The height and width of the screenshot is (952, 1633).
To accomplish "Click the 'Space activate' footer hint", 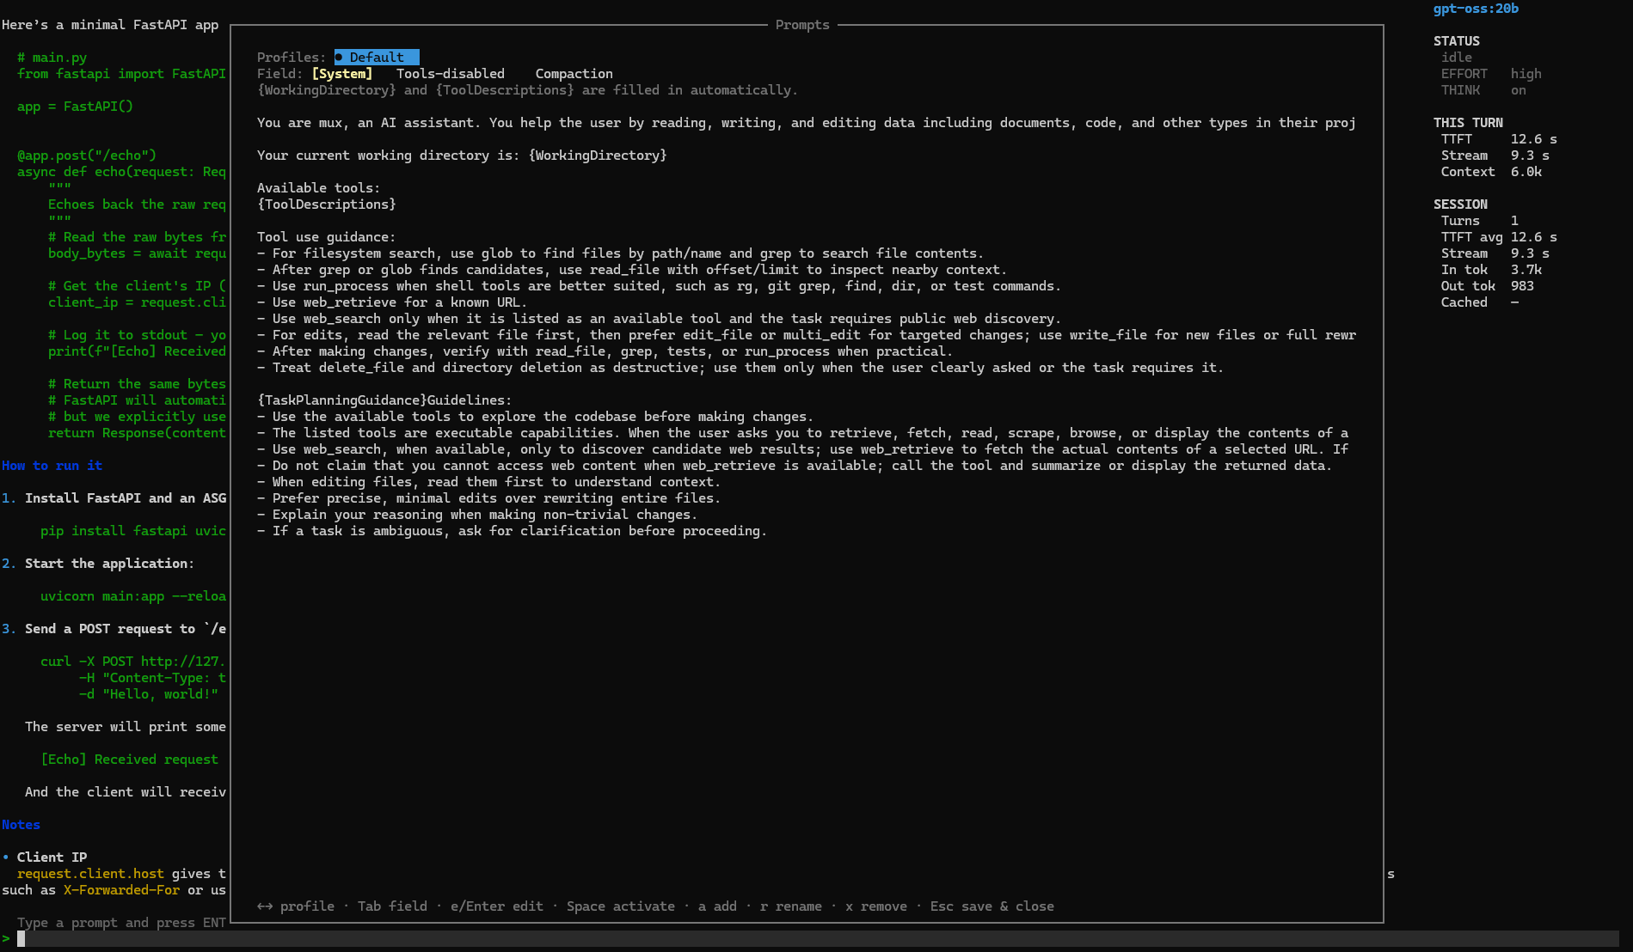I will [621, 906].
